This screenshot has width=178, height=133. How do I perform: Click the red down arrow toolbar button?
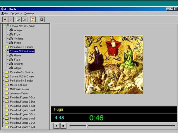pos(5,19)
